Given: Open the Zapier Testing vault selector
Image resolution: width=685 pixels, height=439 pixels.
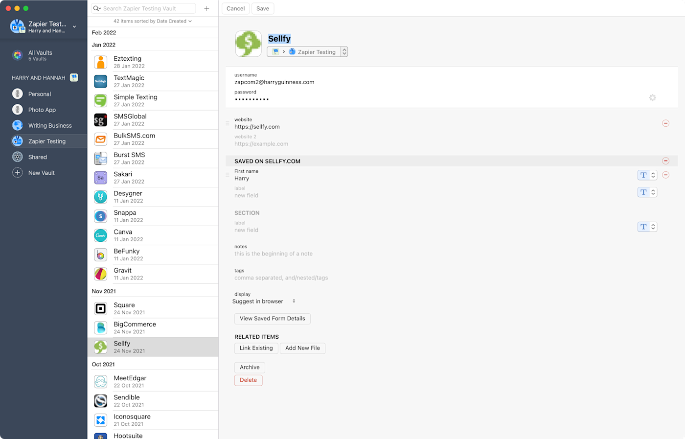Looking at the screenshot, I should [307, 52].
